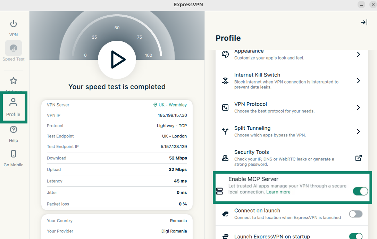Start speed test with play button
This screenshot has height=239, width=377.
coord(117,60)
